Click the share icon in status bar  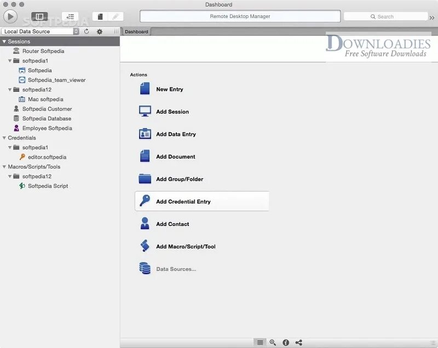(298, 343)
